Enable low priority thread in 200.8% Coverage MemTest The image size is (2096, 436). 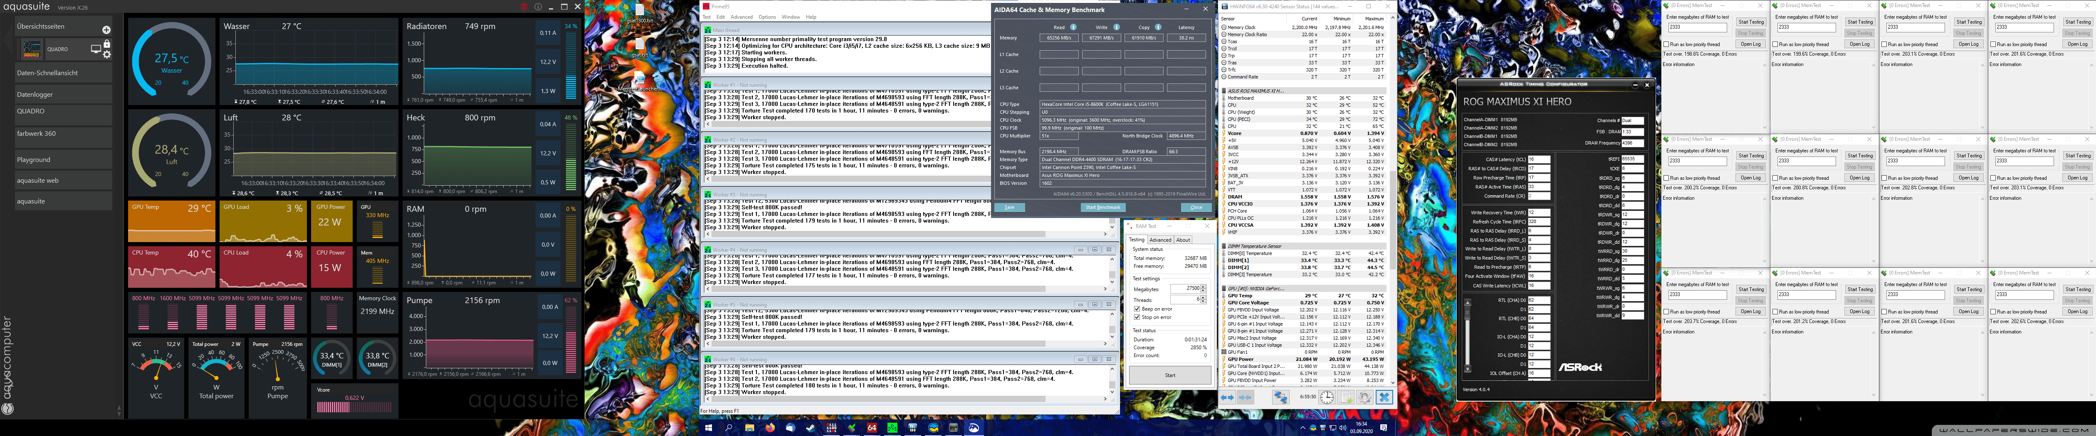[1776, 178]
